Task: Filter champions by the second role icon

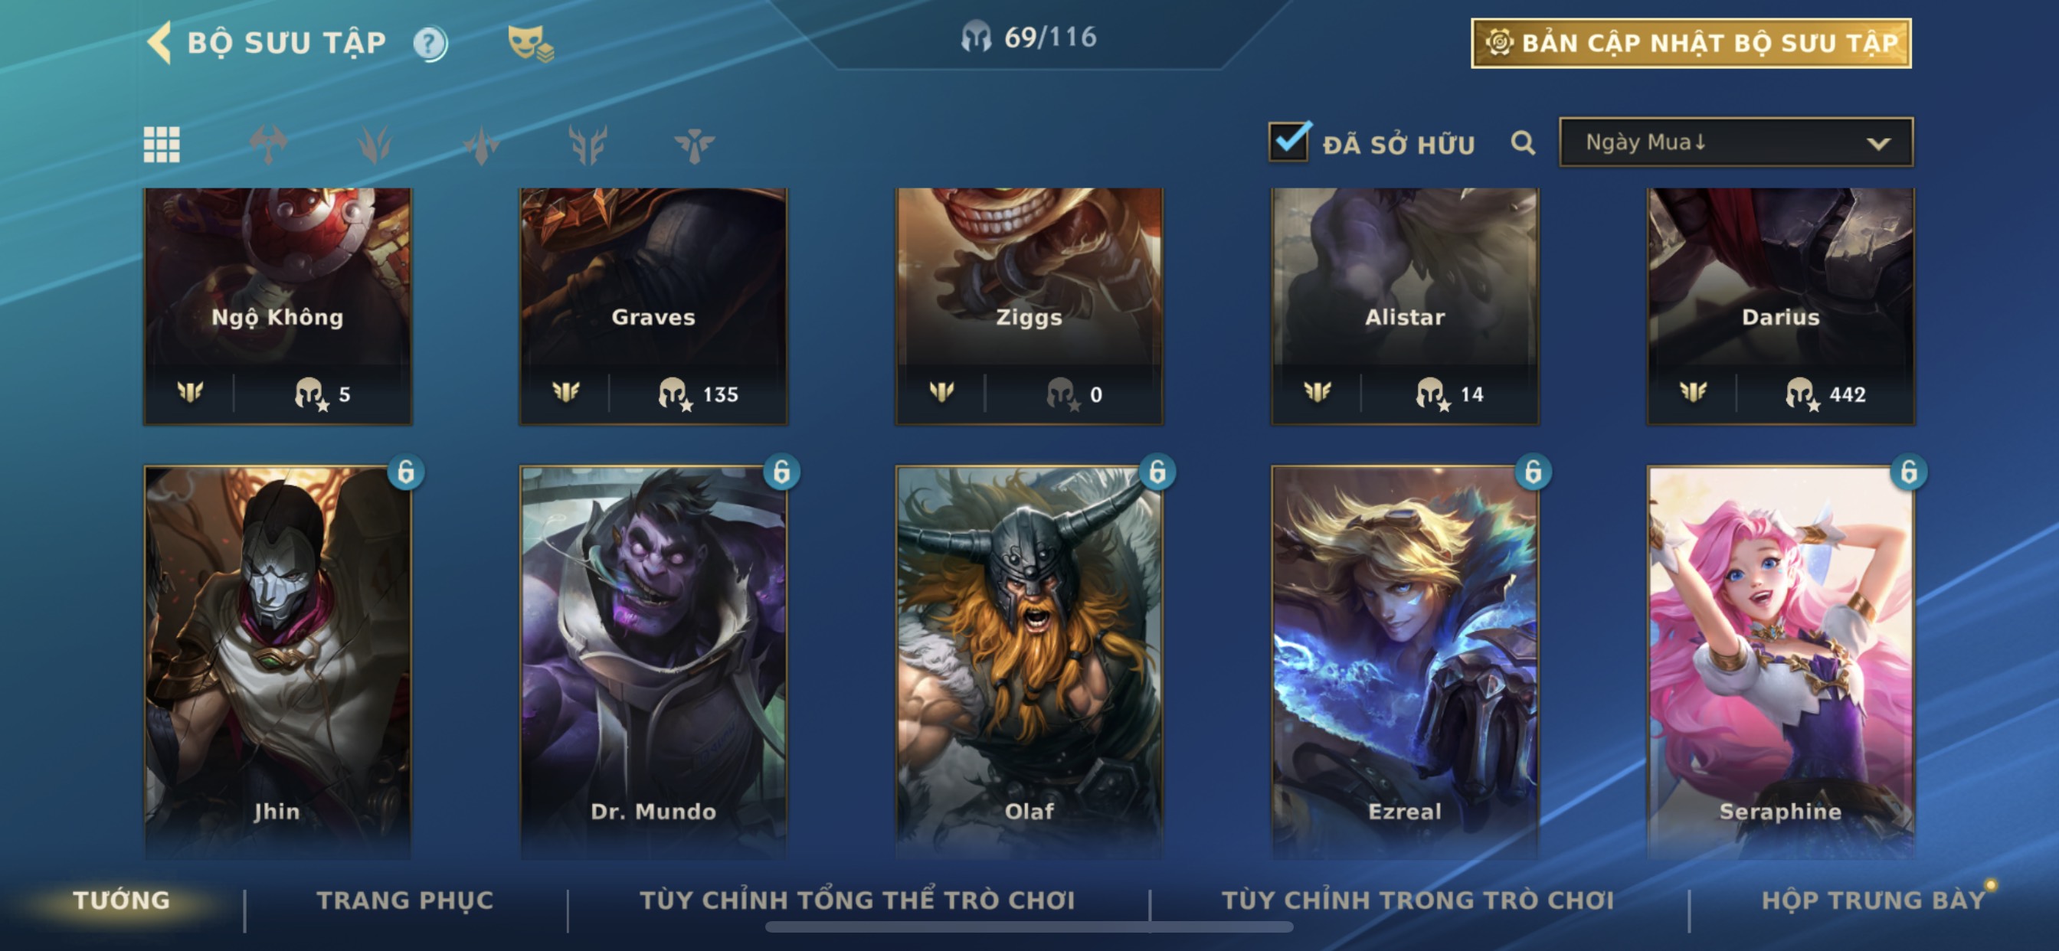Action: [375, 145]
